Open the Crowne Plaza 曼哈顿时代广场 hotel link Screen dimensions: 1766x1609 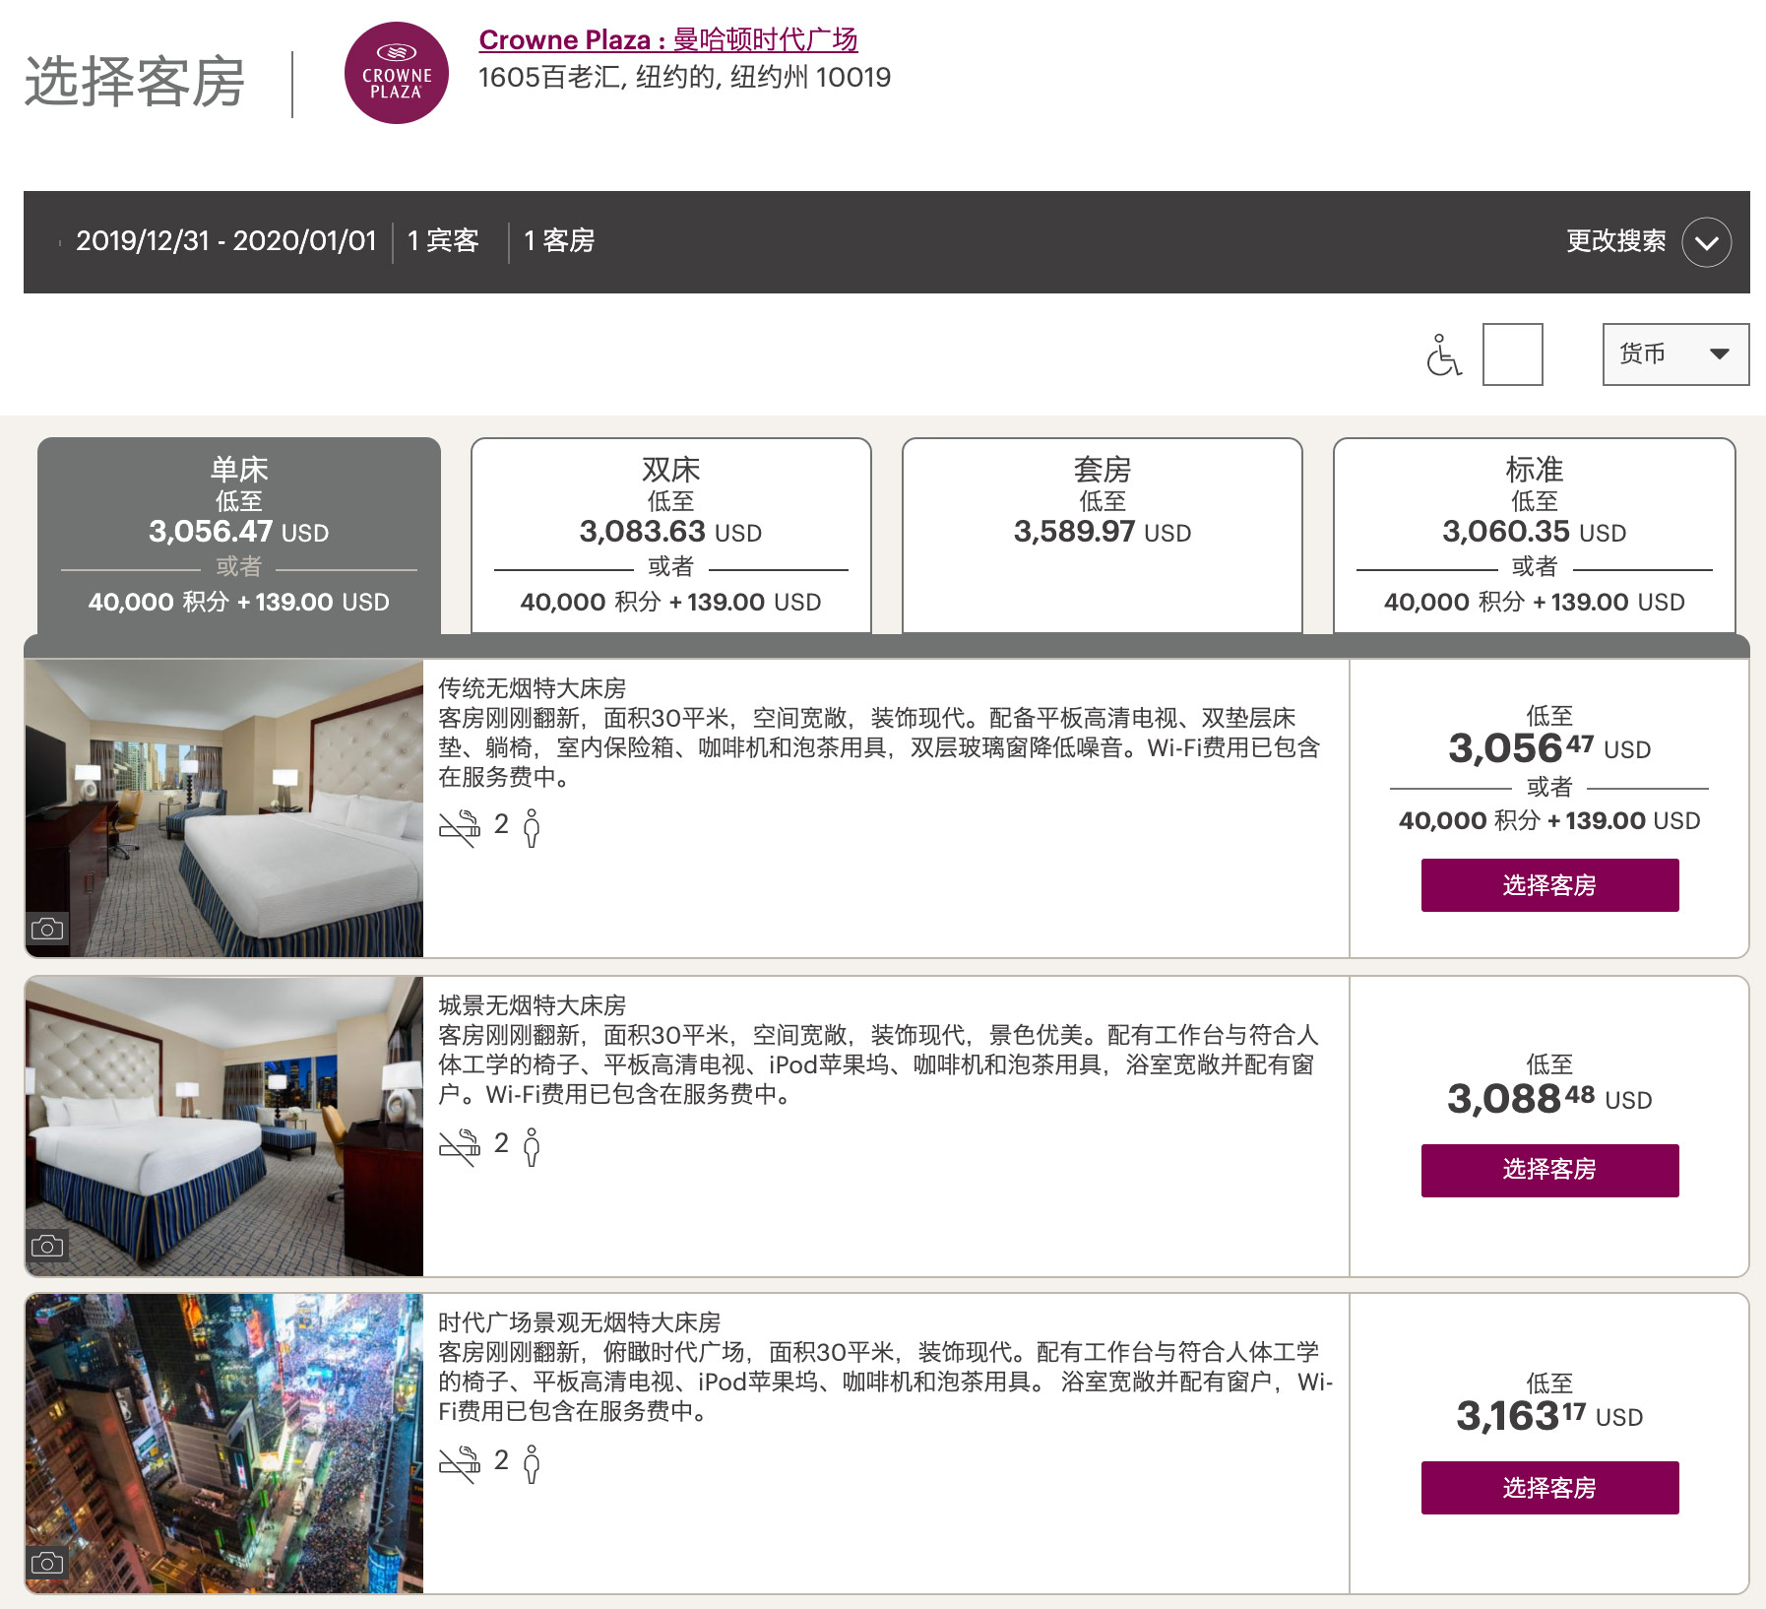tap(667, 39)
